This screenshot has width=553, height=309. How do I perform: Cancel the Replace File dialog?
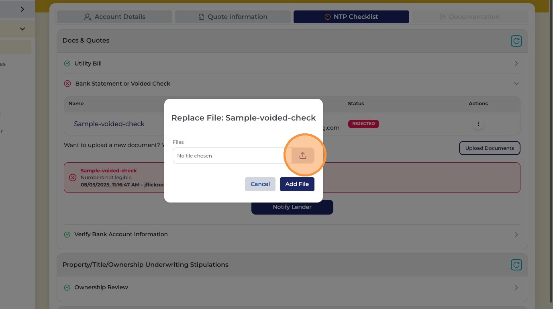pyautogui.click(x=260, y=184)
